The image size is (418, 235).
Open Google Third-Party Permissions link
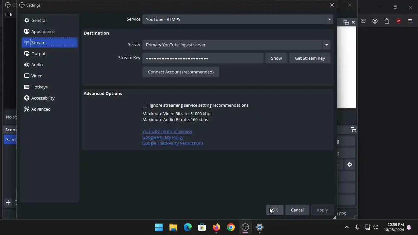coord(173,143)
